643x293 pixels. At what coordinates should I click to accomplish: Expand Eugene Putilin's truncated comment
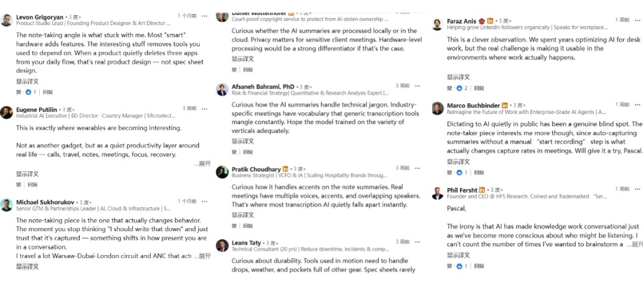click(x=202, y=163)
